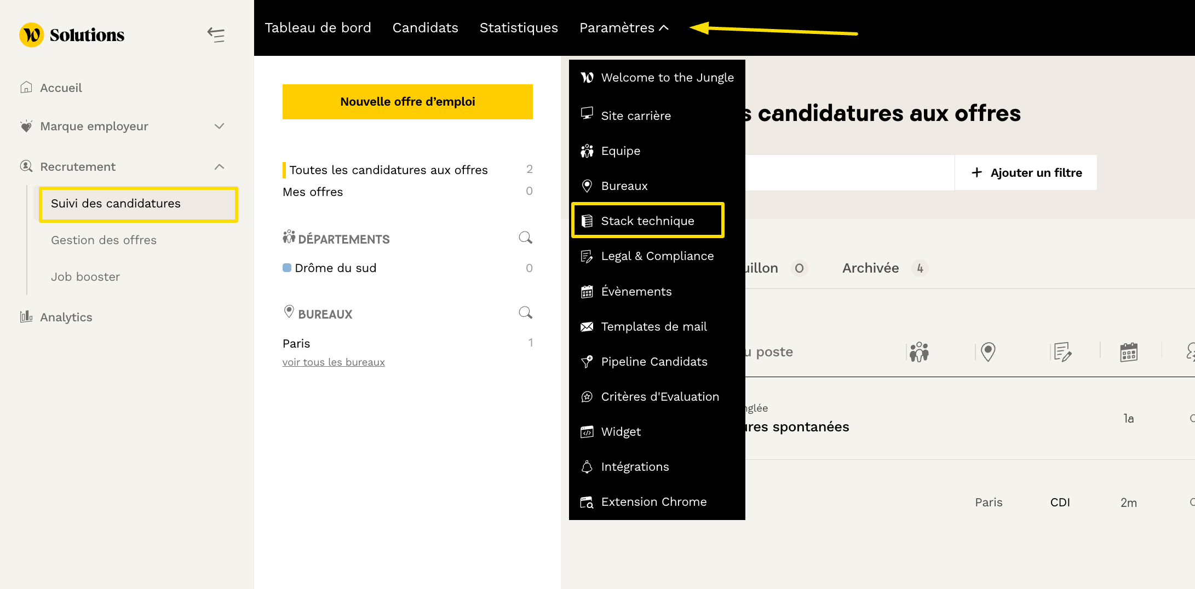Click Ajouter un filtre button
The image size is (1195, 589).
[x=1026, y=173]
